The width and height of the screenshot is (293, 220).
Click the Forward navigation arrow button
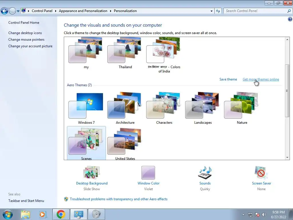tap(12, 11)
